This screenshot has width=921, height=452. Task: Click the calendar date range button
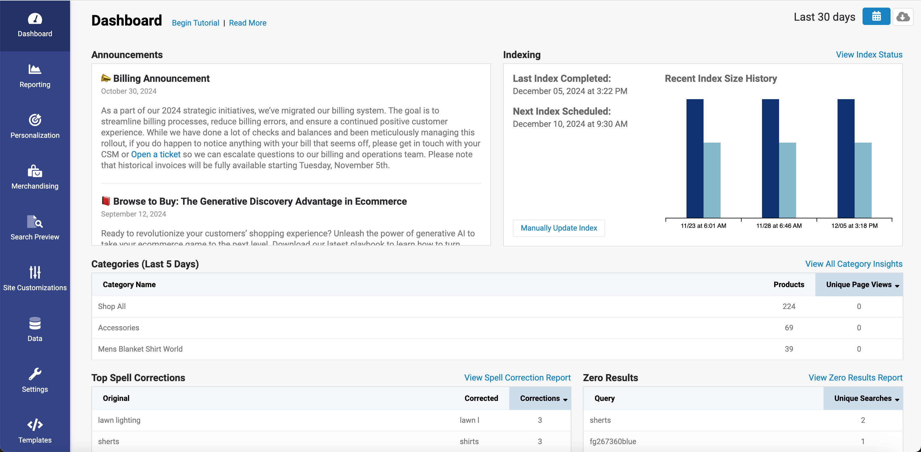[x=876, y=16]
